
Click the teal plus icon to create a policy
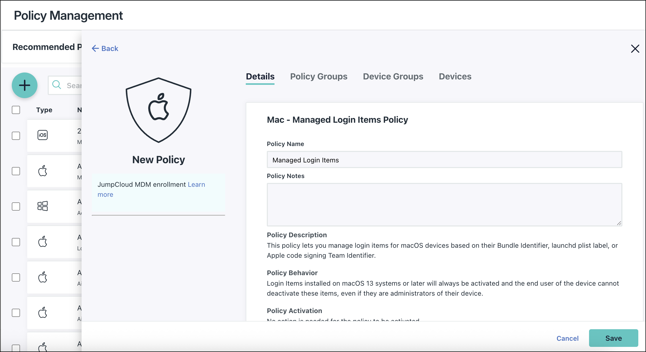coord(24,85)
